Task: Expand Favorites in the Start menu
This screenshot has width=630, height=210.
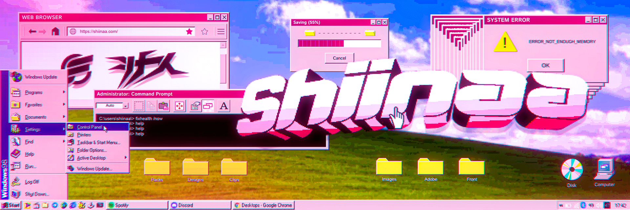Action: tap(38, 105)
